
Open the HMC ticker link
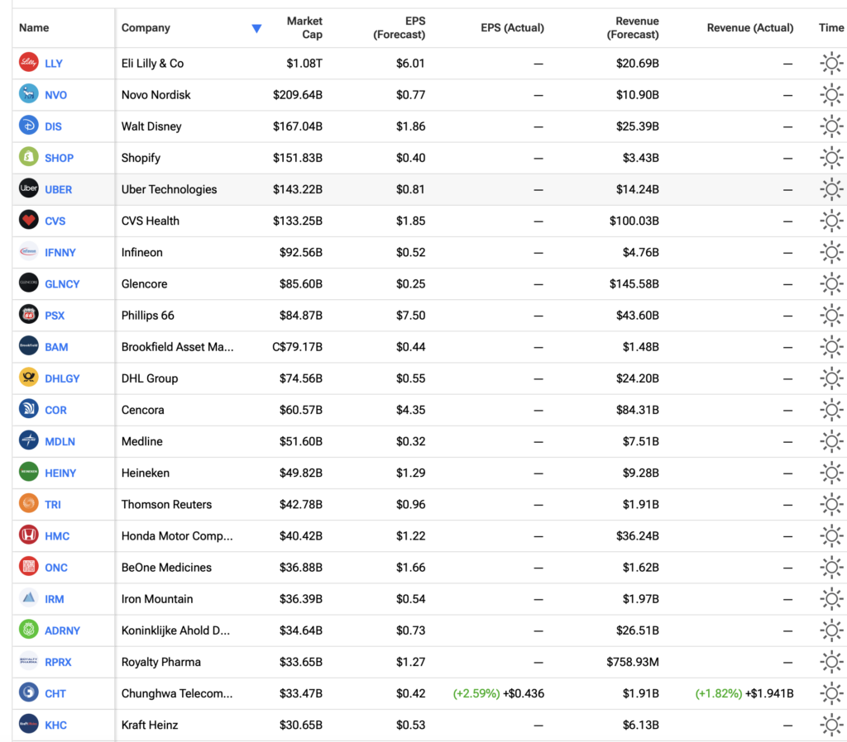57,536
